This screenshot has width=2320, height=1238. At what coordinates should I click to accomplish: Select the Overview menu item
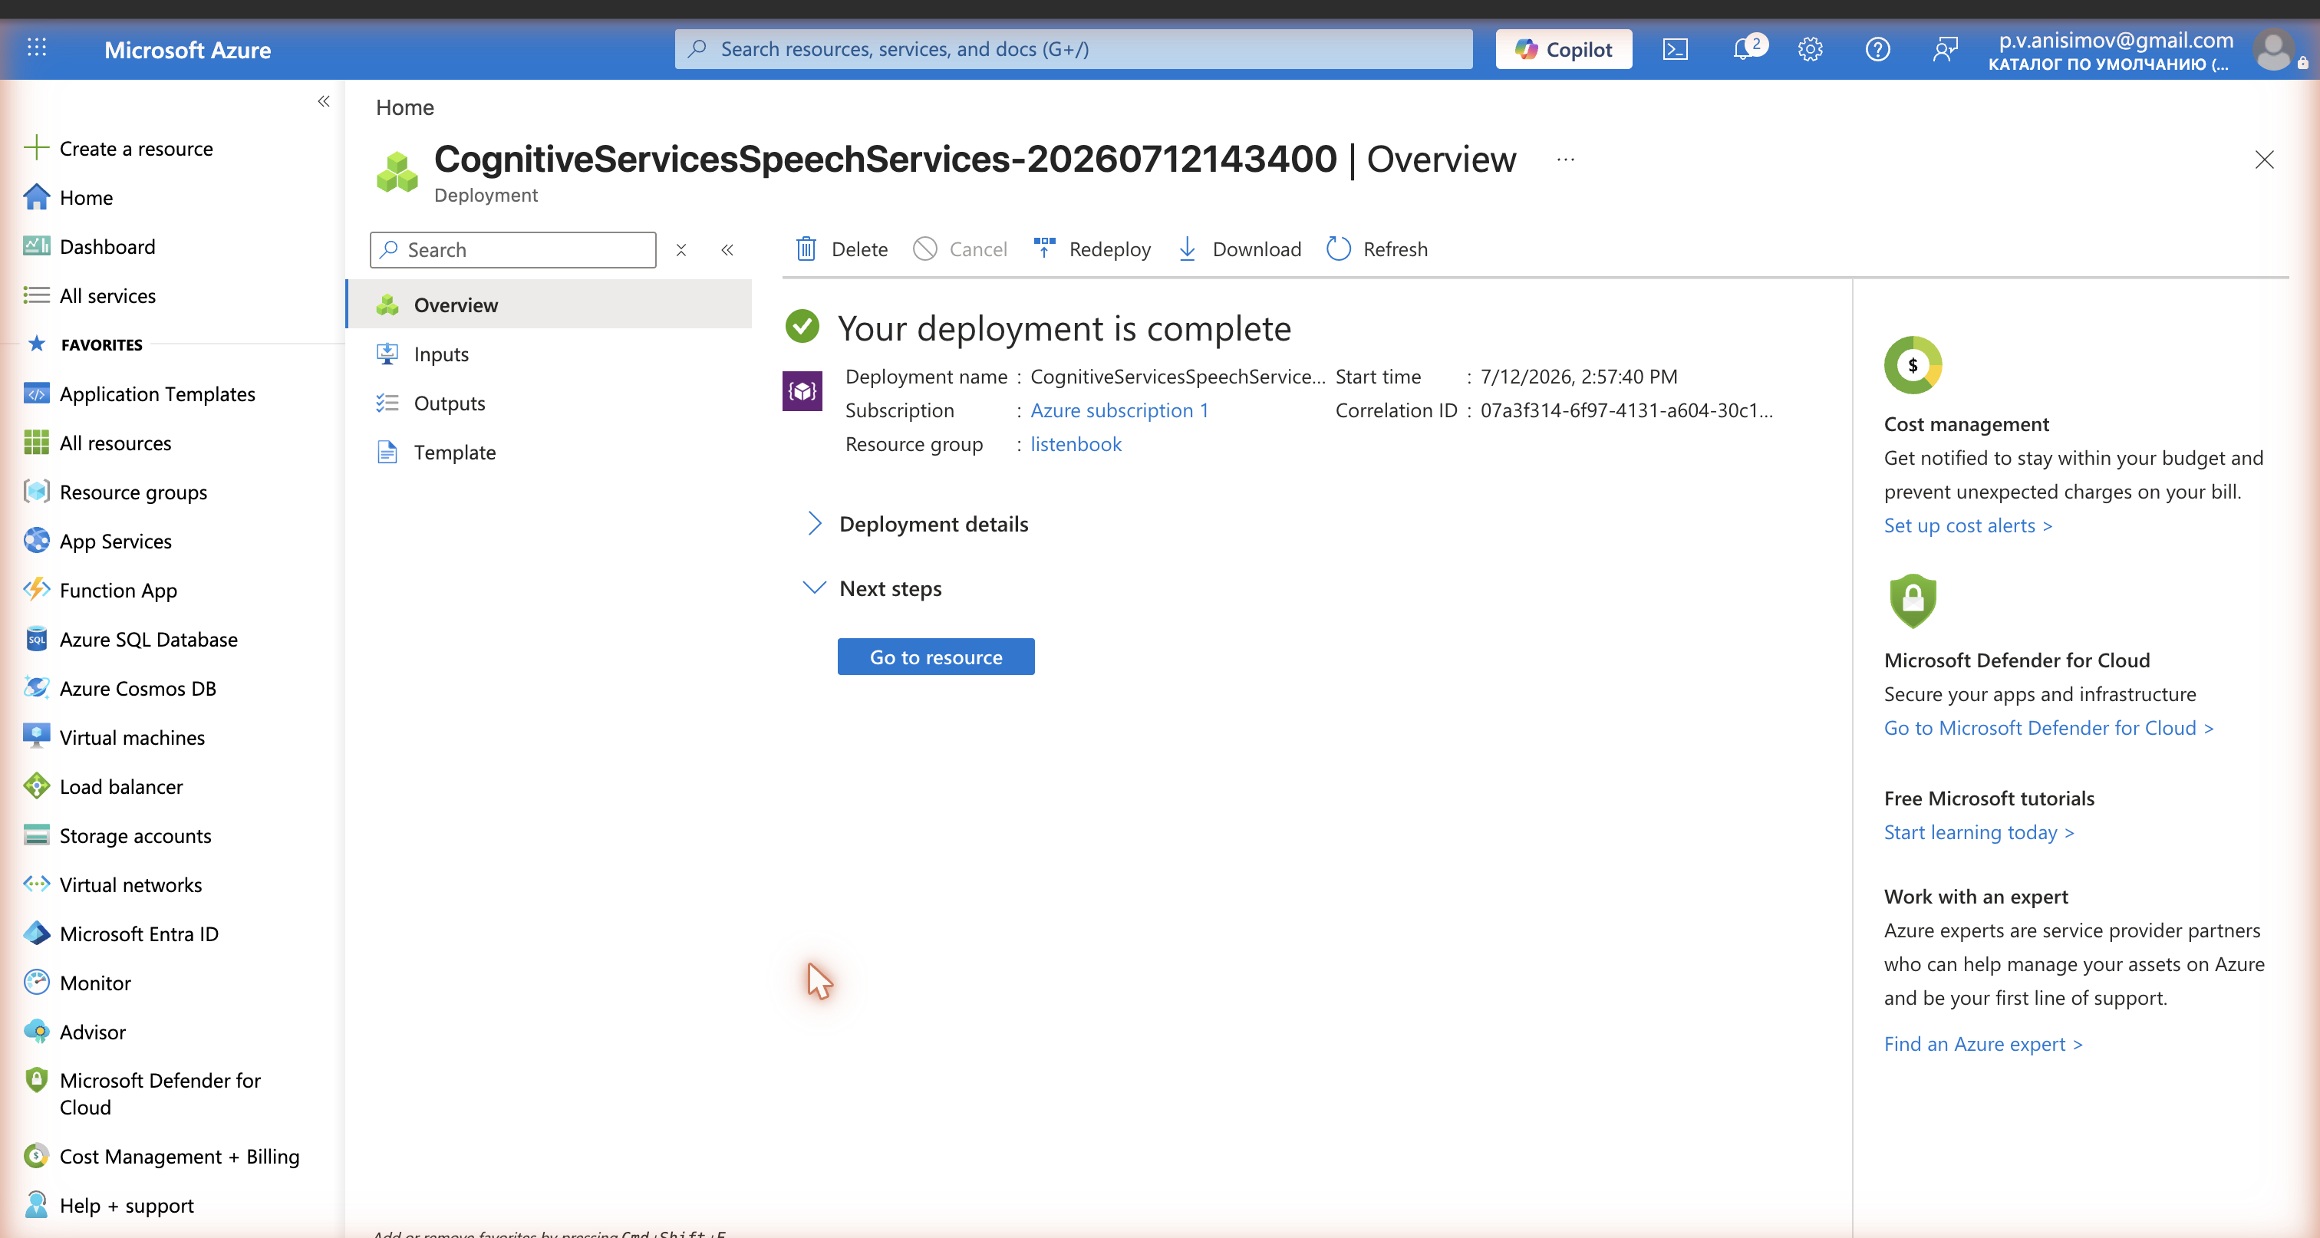(549, 305)
